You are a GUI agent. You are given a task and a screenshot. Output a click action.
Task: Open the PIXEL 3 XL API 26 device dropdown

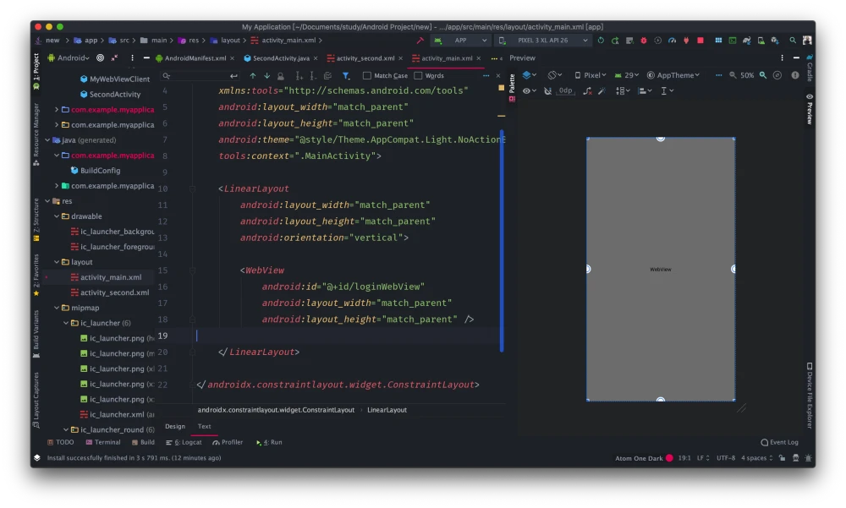point(543,41)
